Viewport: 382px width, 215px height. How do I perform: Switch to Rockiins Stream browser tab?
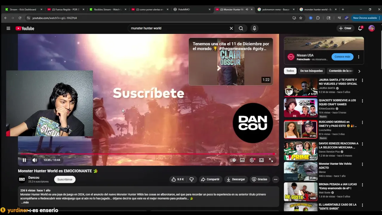pyautogui.click(x=108, y=9)
